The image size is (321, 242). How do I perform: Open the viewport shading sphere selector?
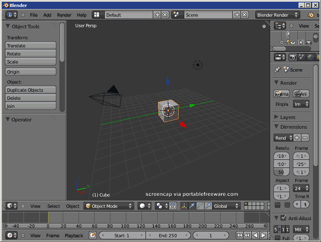pos(144,206)
